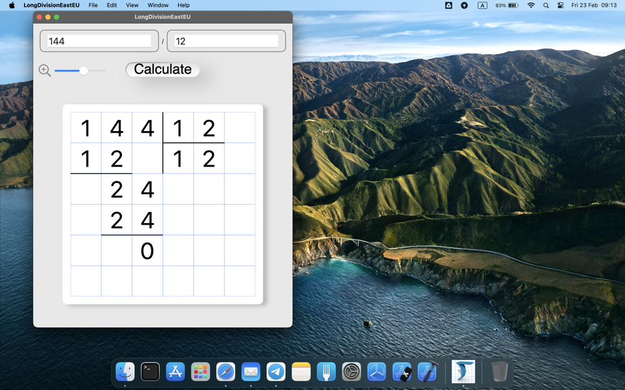The height and width of the screenshot is (390, 625).
Task: Focus the divisor field containing 12
Action: pos(226,41)
